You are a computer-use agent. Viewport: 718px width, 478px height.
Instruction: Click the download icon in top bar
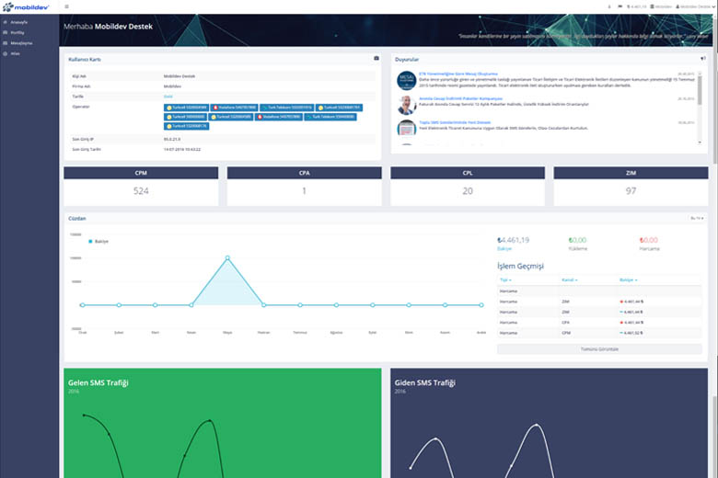[x=609, y=6]
